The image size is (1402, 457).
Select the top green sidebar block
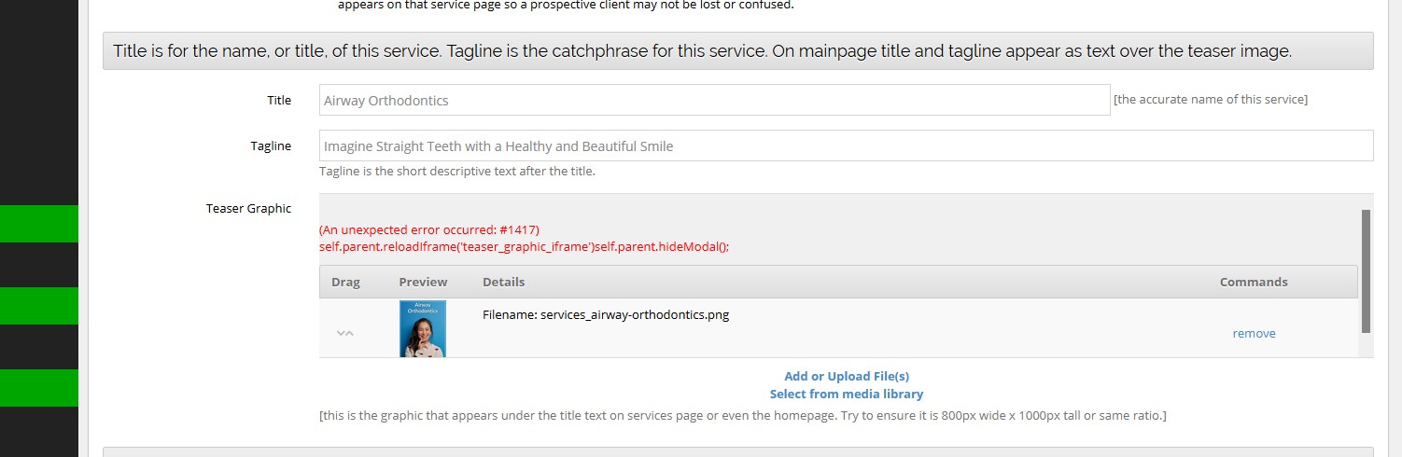[x=39, y=224]
